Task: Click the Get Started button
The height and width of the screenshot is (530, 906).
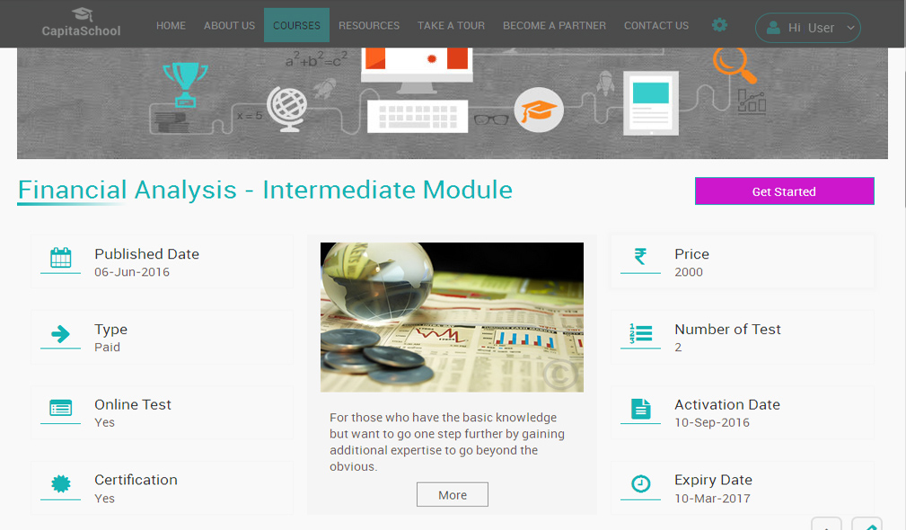Action: (784, 191)
